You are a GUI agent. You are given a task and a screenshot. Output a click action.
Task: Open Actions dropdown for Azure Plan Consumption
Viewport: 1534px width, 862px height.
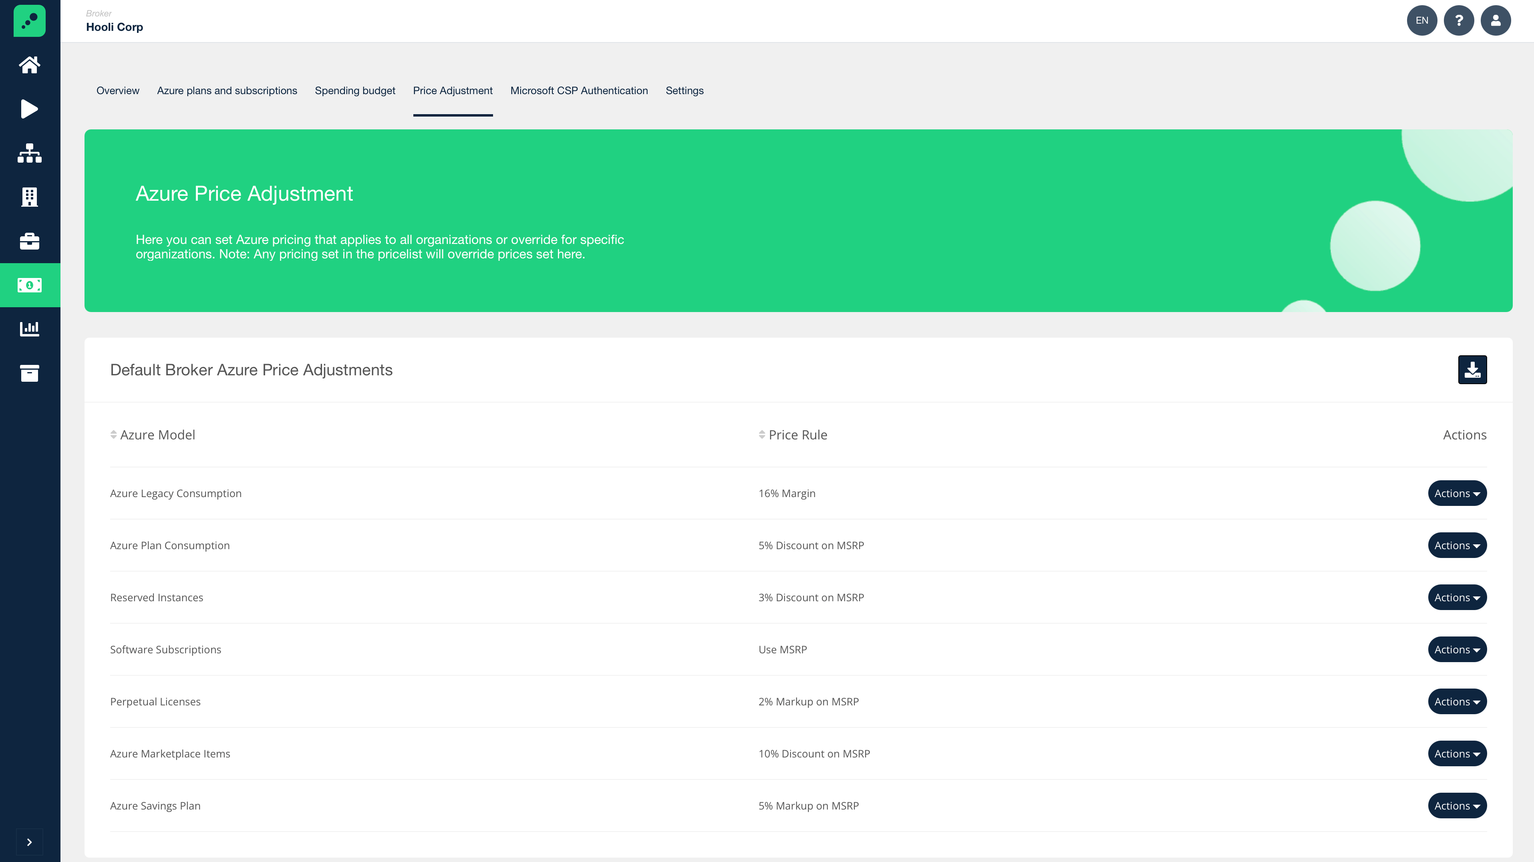pos(1457,545)
